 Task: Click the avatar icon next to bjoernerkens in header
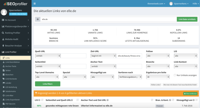pyautogui.click(x=171, y=4)
